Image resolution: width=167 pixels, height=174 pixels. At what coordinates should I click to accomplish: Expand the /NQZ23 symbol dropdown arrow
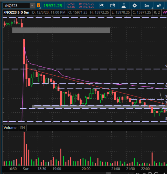32,5
